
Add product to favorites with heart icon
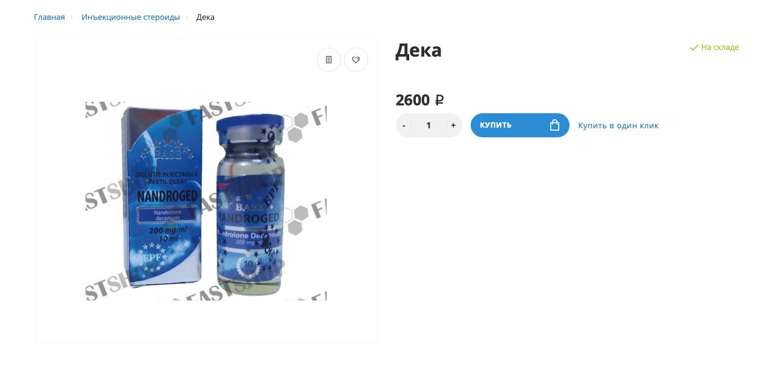tap(356, 60)
